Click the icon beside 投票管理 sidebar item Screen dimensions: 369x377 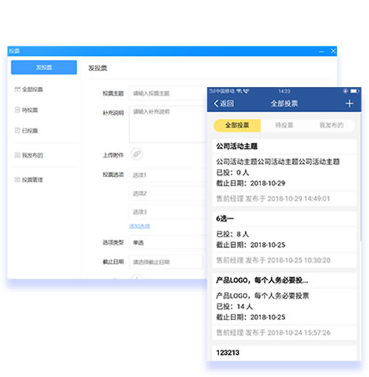pyautogui.click(x=17, y=179)
